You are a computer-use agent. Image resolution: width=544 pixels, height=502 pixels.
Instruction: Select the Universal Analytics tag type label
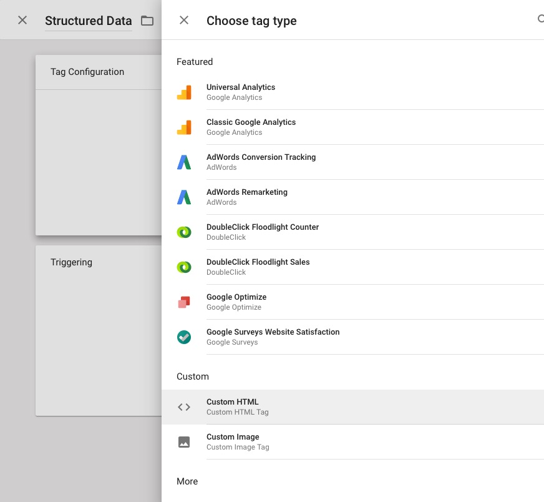pos(241,87)
